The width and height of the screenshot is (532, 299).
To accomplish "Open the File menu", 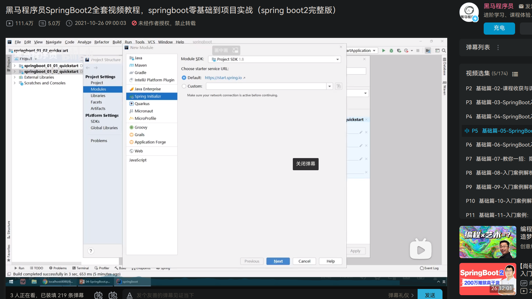I will click(18, 42).
